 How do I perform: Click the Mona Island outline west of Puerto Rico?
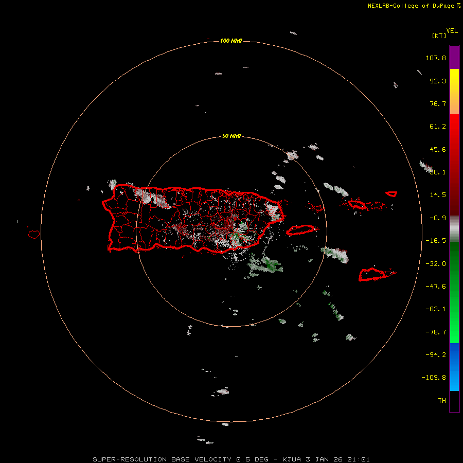[x=34, y=235]
